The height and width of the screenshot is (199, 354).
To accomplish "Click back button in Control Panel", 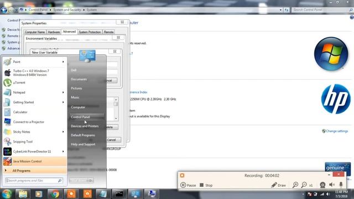I will (4, 10).
